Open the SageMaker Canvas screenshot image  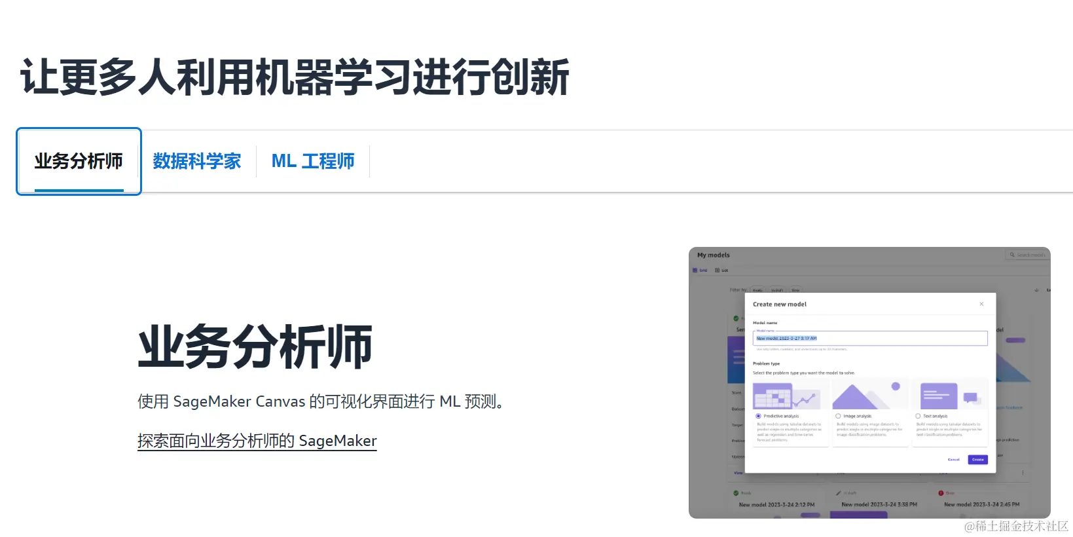point(869,382)
